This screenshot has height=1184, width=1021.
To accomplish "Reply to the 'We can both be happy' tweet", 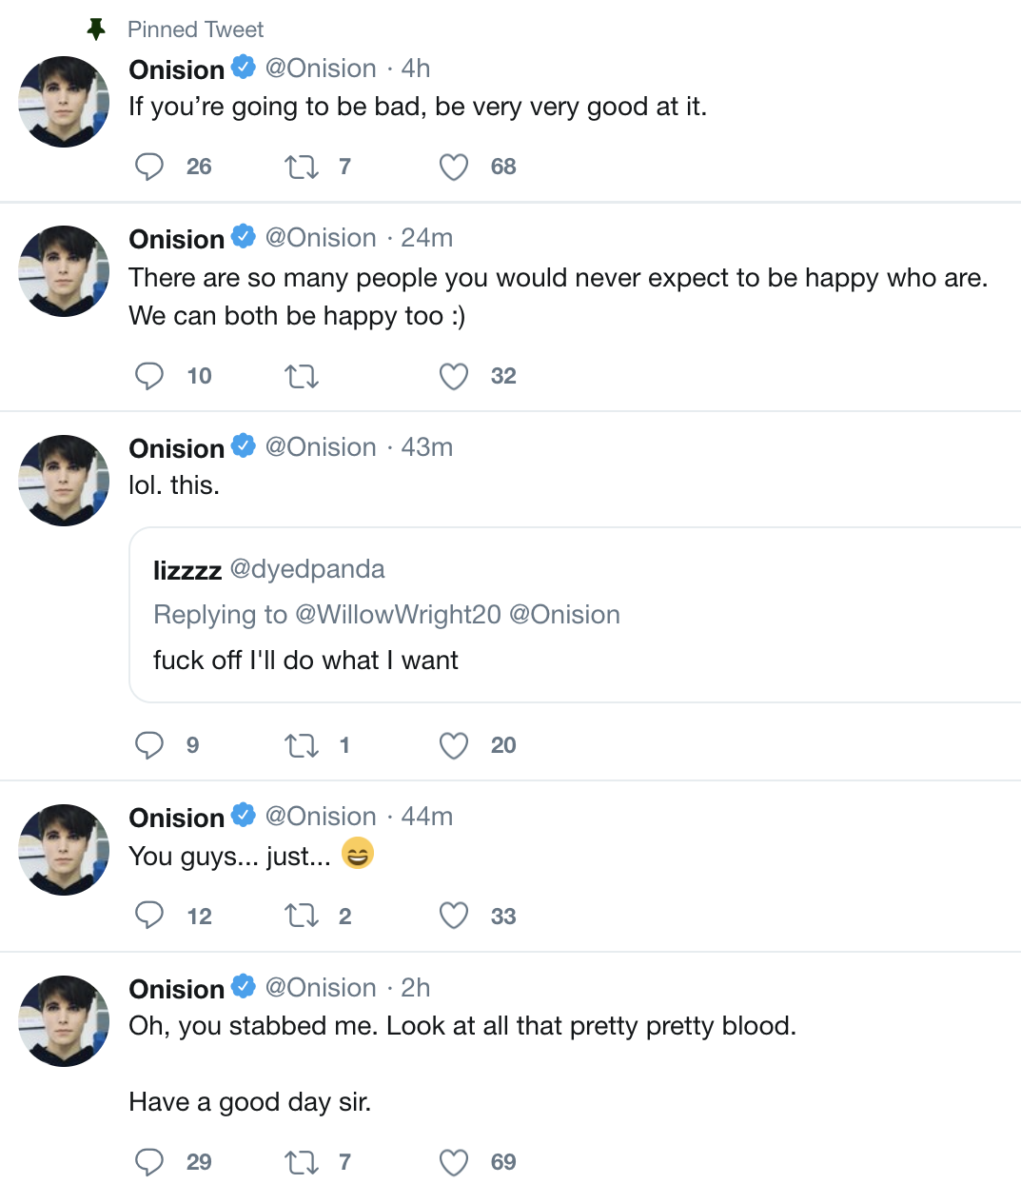I will [149, 376].
